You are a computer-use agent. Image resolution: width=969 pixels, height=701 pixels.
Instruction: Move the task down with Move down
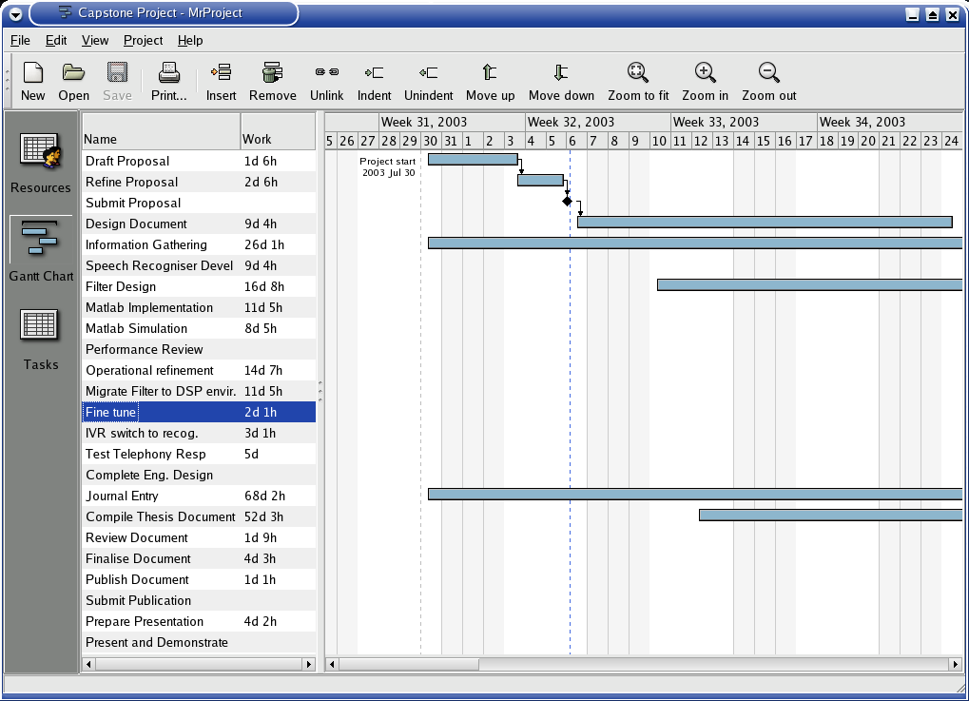(x=561, y=81)
